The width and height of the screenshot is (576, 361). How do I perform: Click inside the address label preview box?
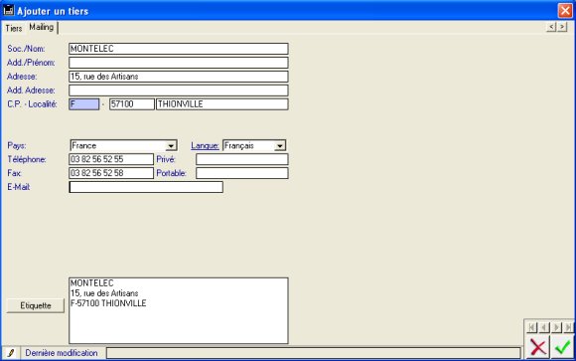point(179,311)
